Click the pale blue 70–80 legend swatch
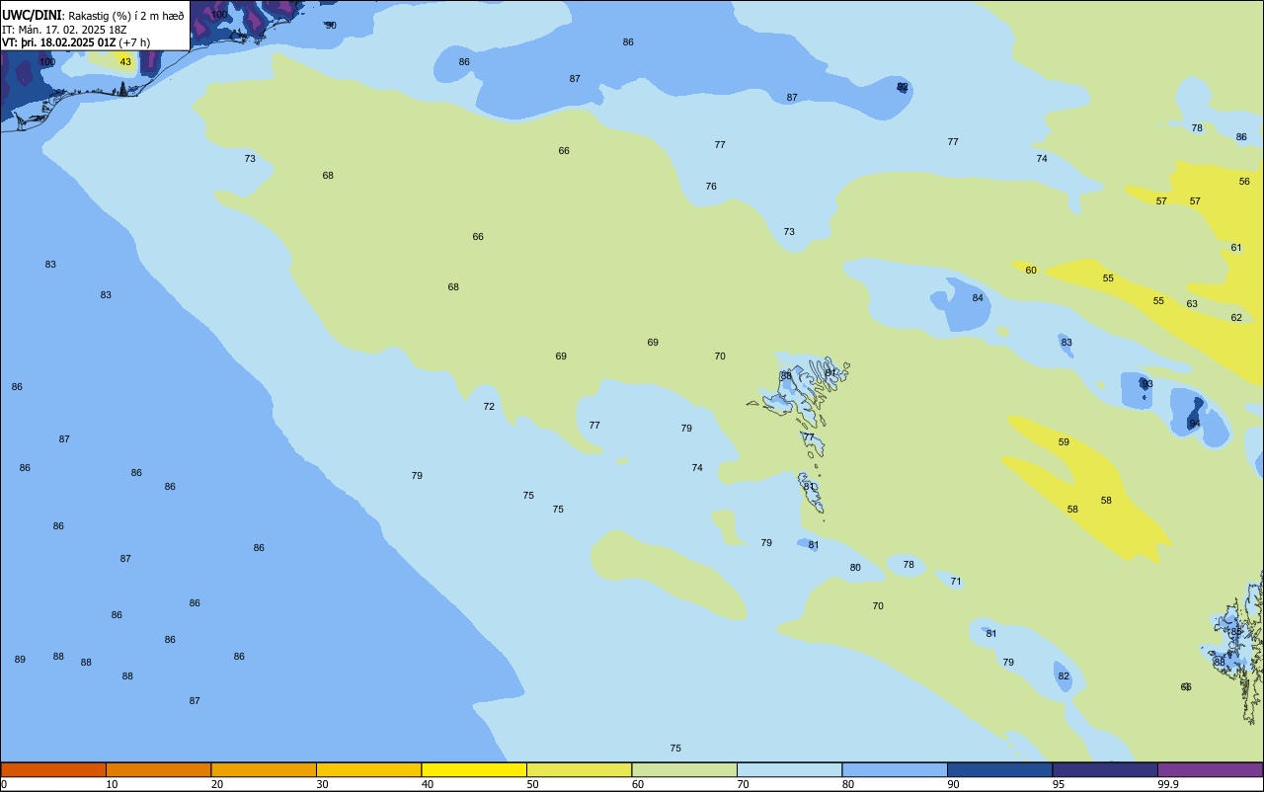 tap(789, 769)
